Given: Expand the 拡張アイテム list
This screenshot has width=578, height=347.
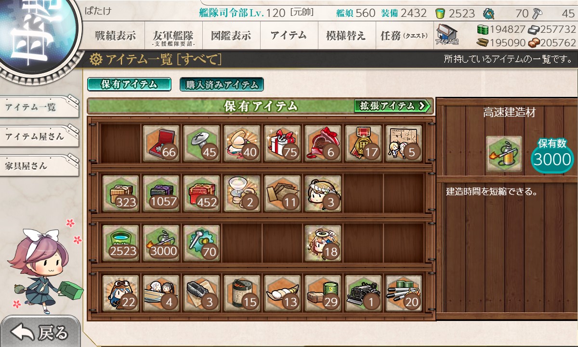Looking at the screenshot, I should tap(392, 106).
